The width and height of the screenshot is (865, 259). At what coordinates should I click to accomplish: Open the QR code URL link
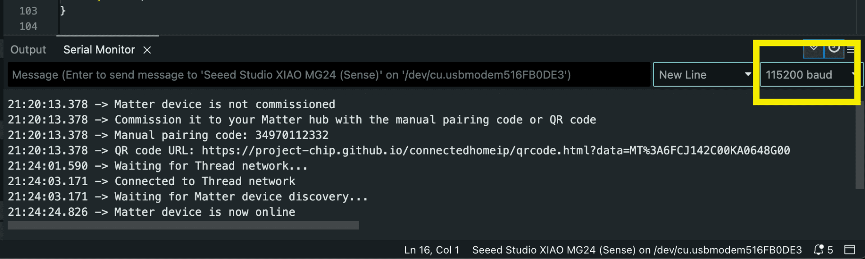tap(496, 150)
